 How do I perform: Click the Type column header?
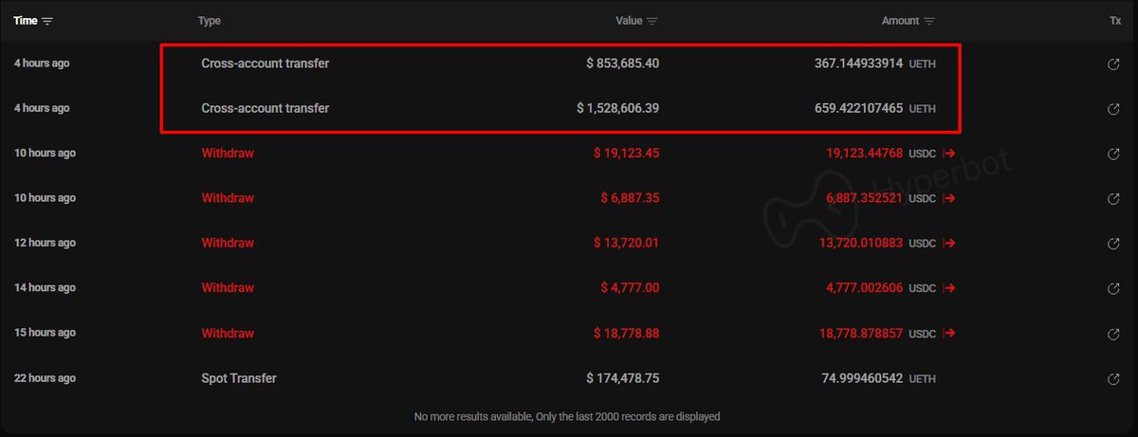pyautogui.click(x=209, y=21)
